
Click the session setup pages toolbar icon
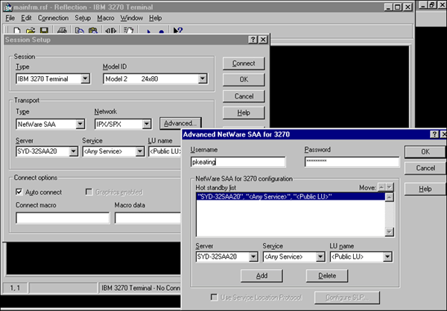click(x=129, y=31)
